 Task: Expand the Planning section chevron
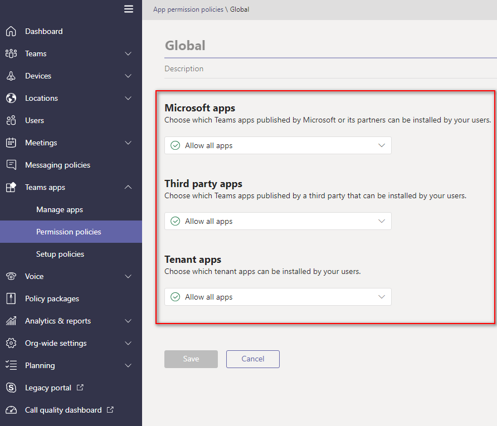point(128,365)
